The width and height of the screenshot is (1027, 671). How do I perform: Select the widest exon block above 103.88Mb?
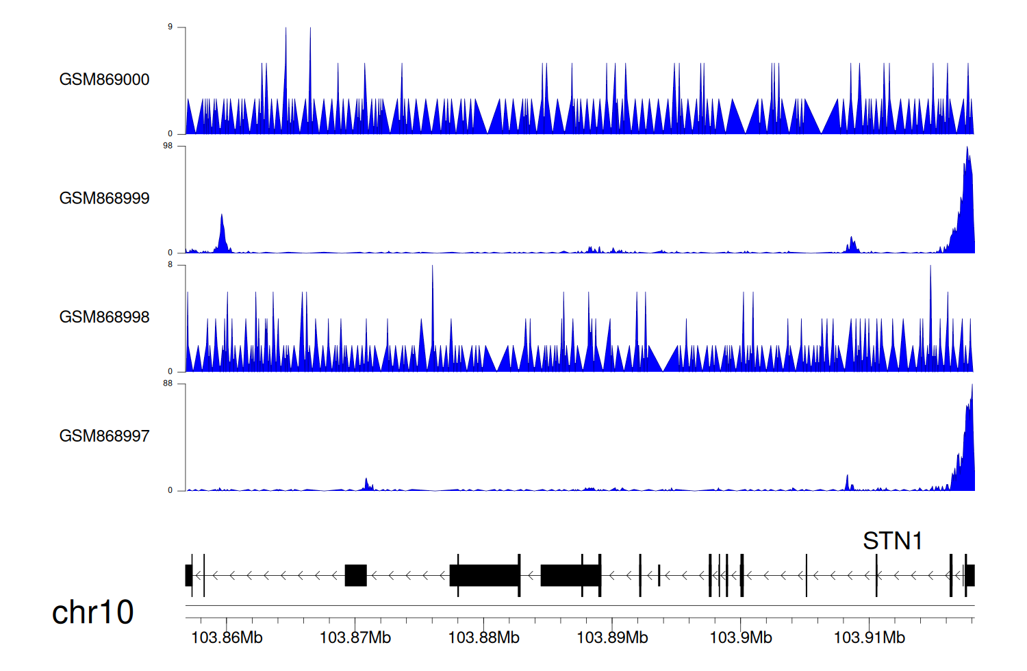(487, 575)
